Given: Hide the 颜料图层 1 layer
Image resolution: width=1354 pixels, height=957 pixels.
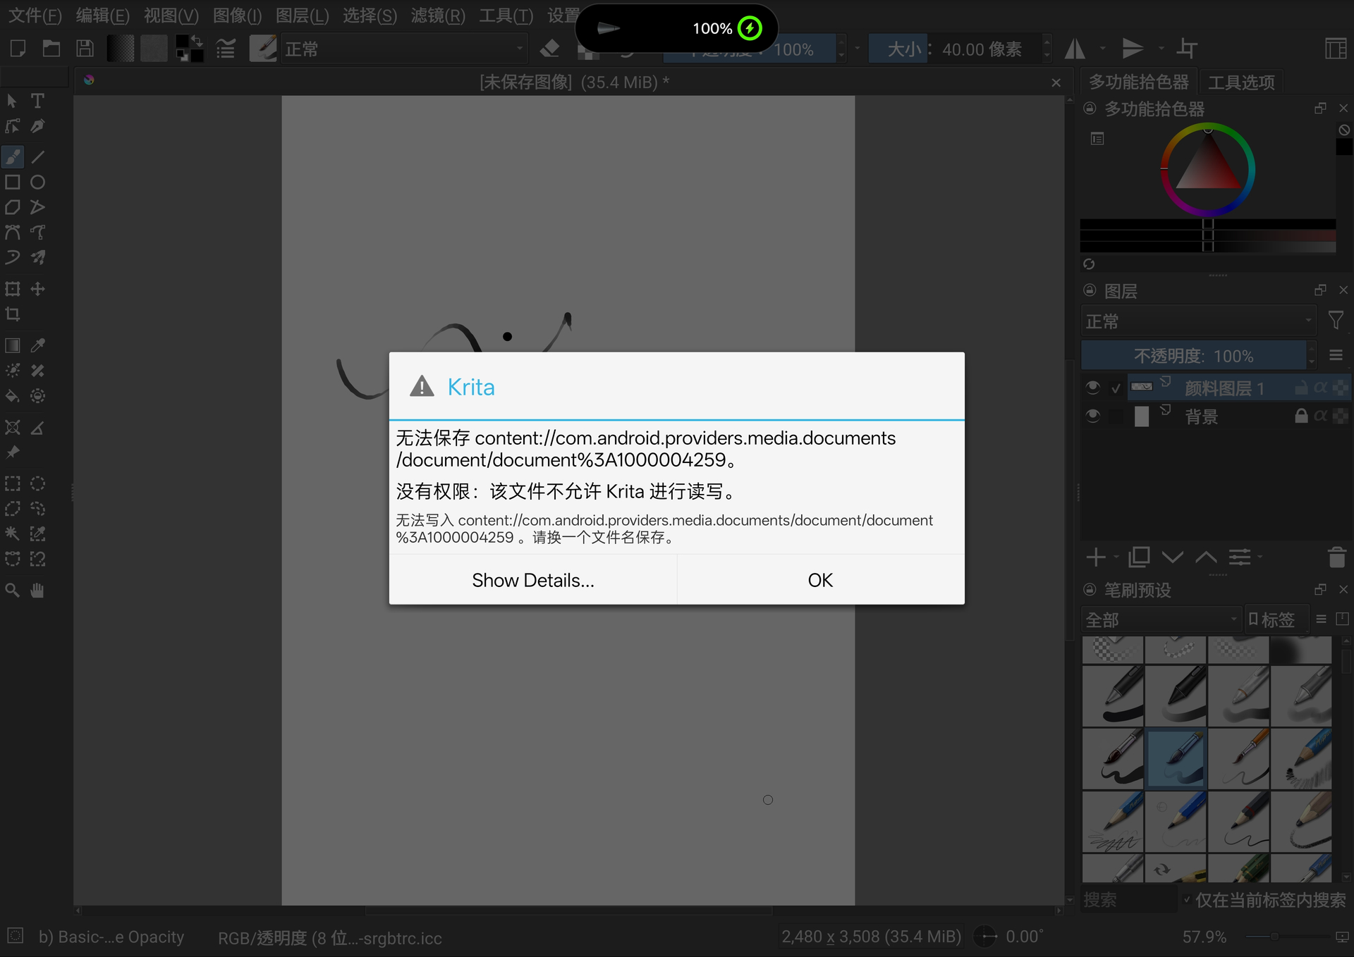Looking at the screenshot, I should point(1092,388).
